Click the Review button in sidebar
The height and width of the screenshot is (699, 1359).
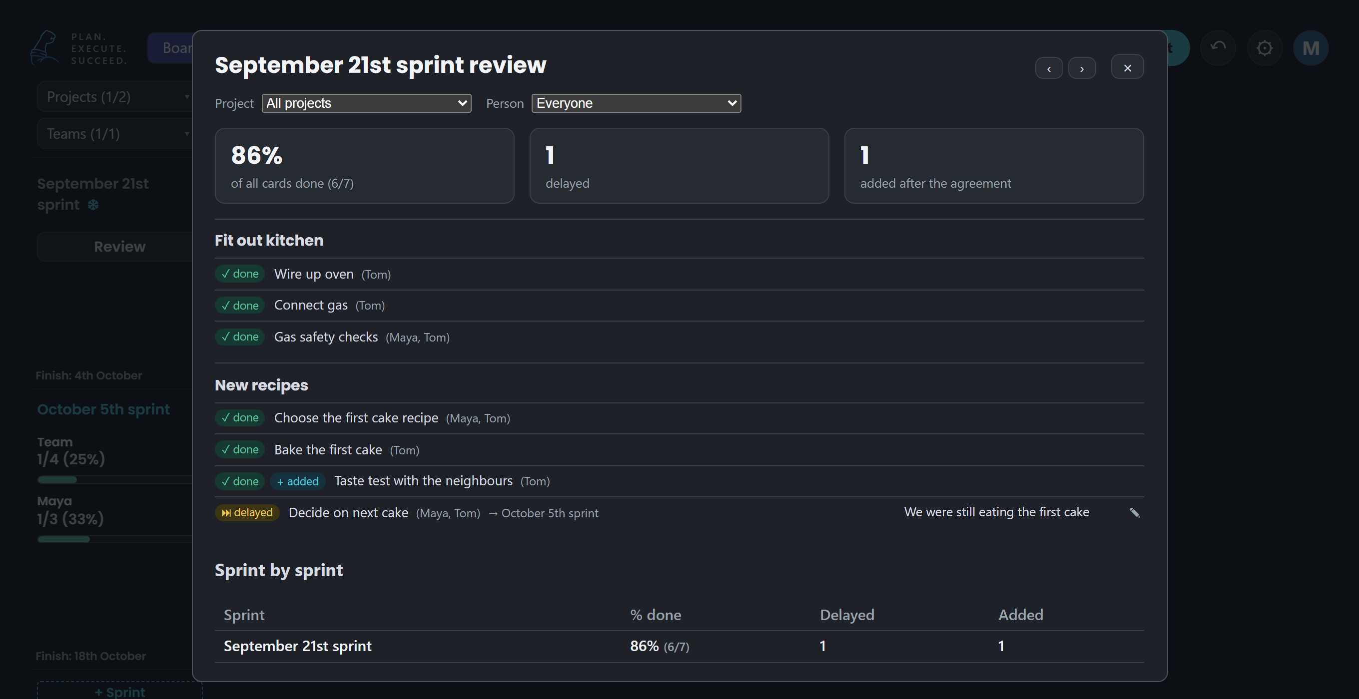116,247
